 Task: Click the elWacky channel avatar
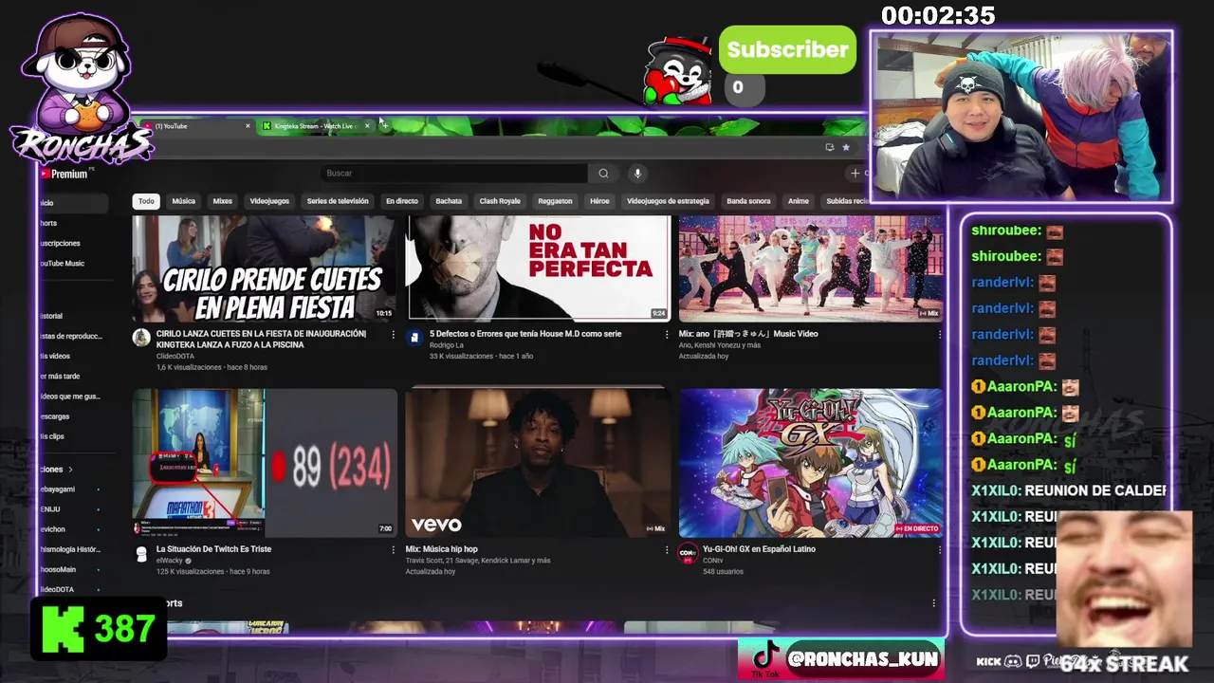[141, 553]
